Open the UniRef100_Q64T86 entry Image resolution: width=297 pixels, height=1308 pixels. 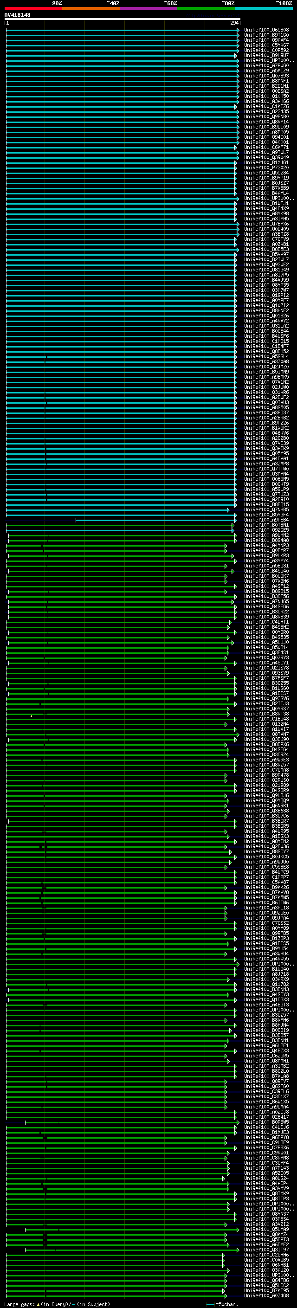tap(266, 1280)
